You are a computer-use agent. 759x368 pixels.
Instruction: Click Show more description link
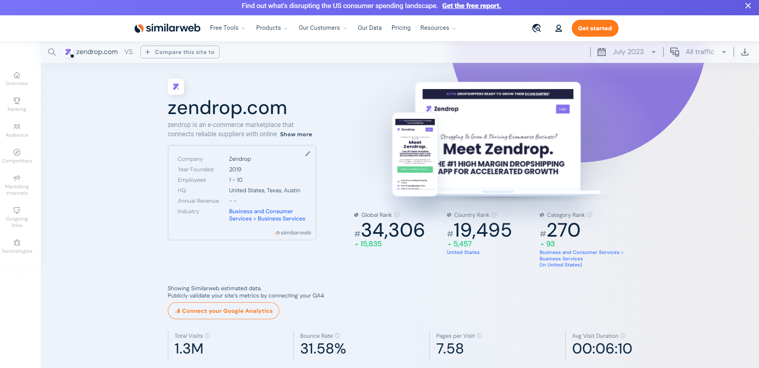296,135
